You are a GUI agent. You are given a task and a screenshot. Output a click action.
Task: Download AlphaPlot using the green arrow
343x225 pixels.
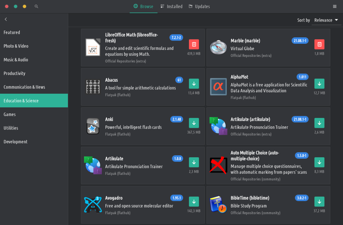click(x=319, y=84)
